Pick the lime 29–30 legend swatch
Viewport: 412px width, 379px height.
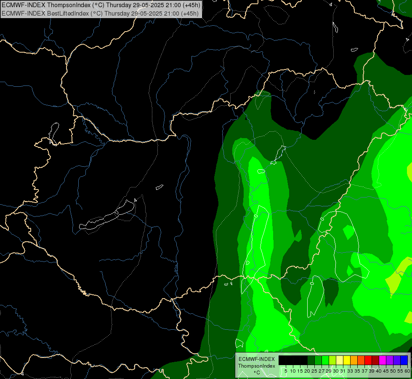(332, 360)
